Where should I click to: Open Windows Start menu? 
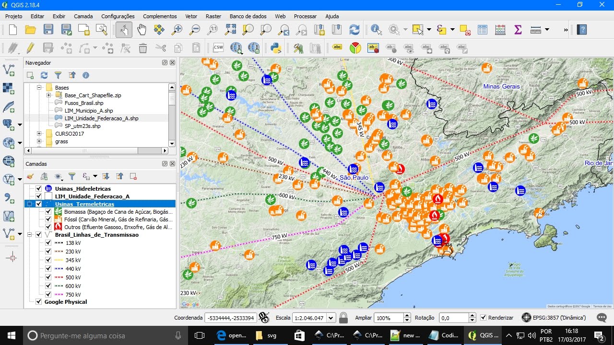coord(12,335)
